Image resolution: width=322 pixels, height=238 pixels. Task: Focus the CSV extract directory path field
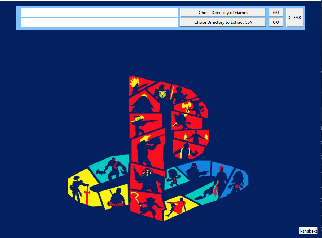(x=99, y=22)
